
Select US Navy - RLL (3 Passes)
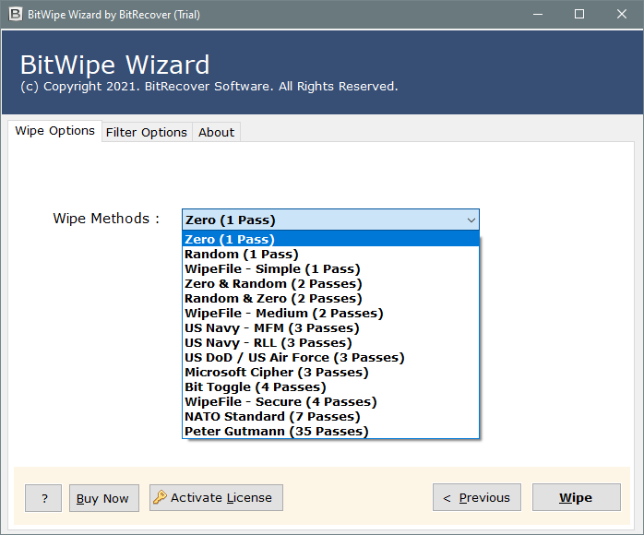(330, 343)
